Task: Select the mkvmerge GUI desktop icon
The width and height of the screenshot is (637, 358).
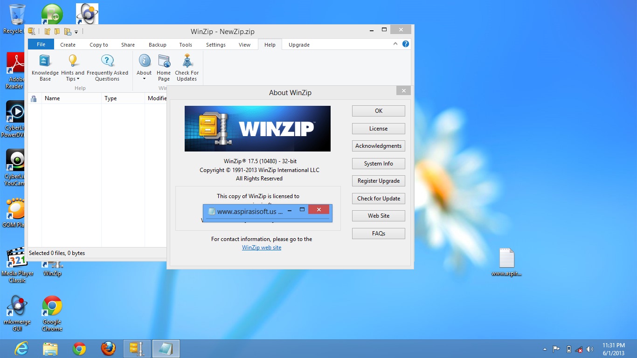Action: 17,313
